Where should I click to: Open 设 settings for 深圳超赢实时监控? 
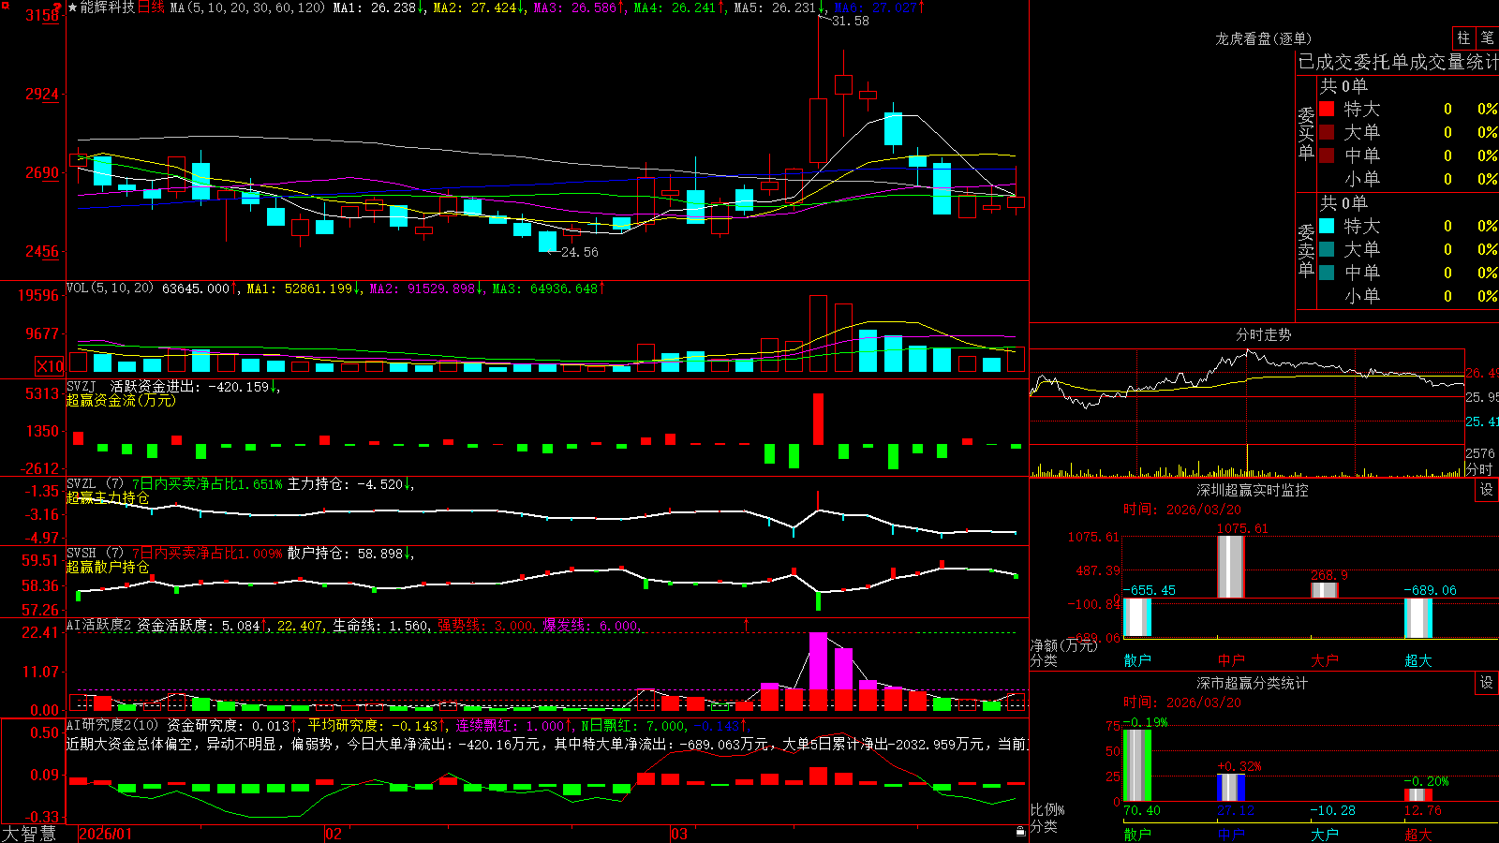1487,490
